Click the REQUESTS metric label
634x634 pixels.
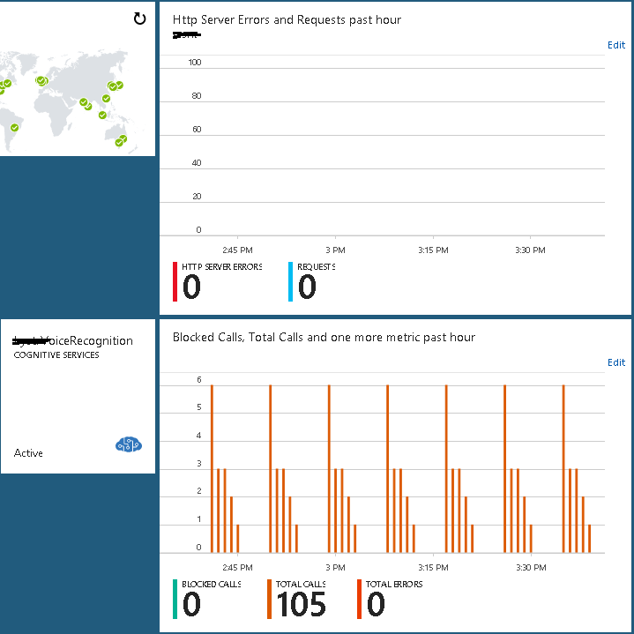click(x=317, y=267)
